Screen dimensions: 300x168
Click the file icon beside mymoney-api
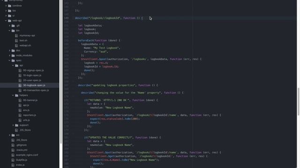pyautogui.click(x=16, y=35)
